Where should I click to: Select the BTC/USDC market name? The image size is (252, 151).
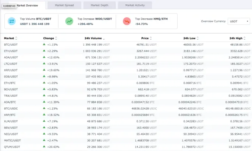click(x=11, y=109)
